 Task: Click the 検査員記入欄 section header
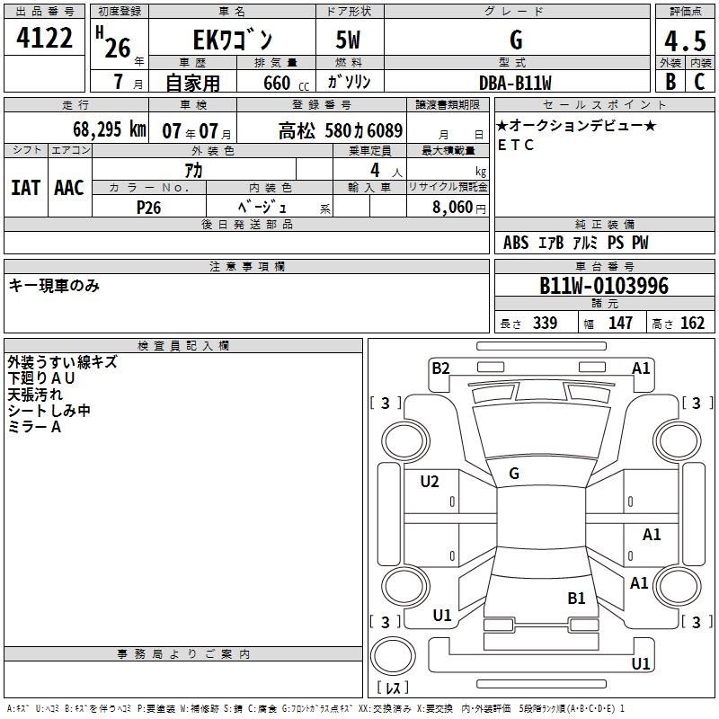pos(183,346)
